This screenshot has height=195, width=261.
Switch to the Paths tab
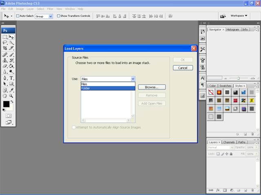point(242,142)
